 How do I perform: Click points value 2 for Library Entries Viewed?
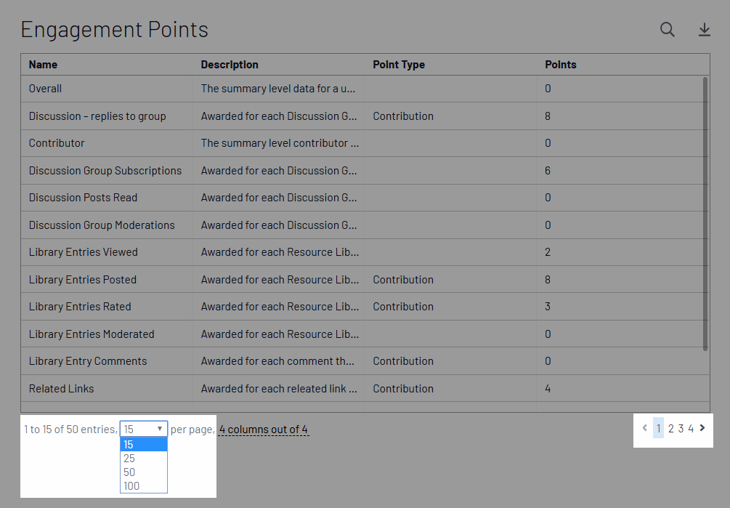(x=548, y=252)
